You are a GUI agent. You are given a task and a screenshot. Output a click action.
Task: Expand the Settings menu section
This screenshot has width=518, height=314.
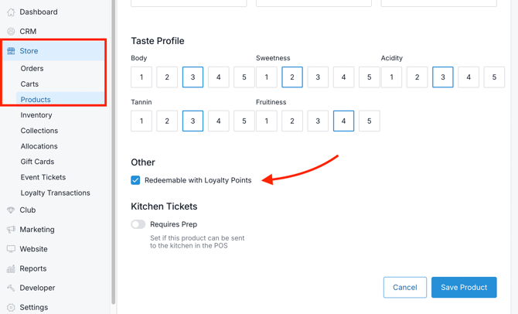[34, 307]
